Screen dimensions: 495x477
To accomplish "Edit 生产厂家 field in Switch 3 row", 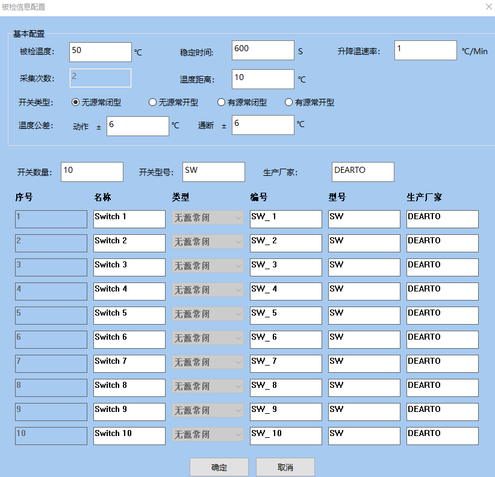I will [443, 267].
